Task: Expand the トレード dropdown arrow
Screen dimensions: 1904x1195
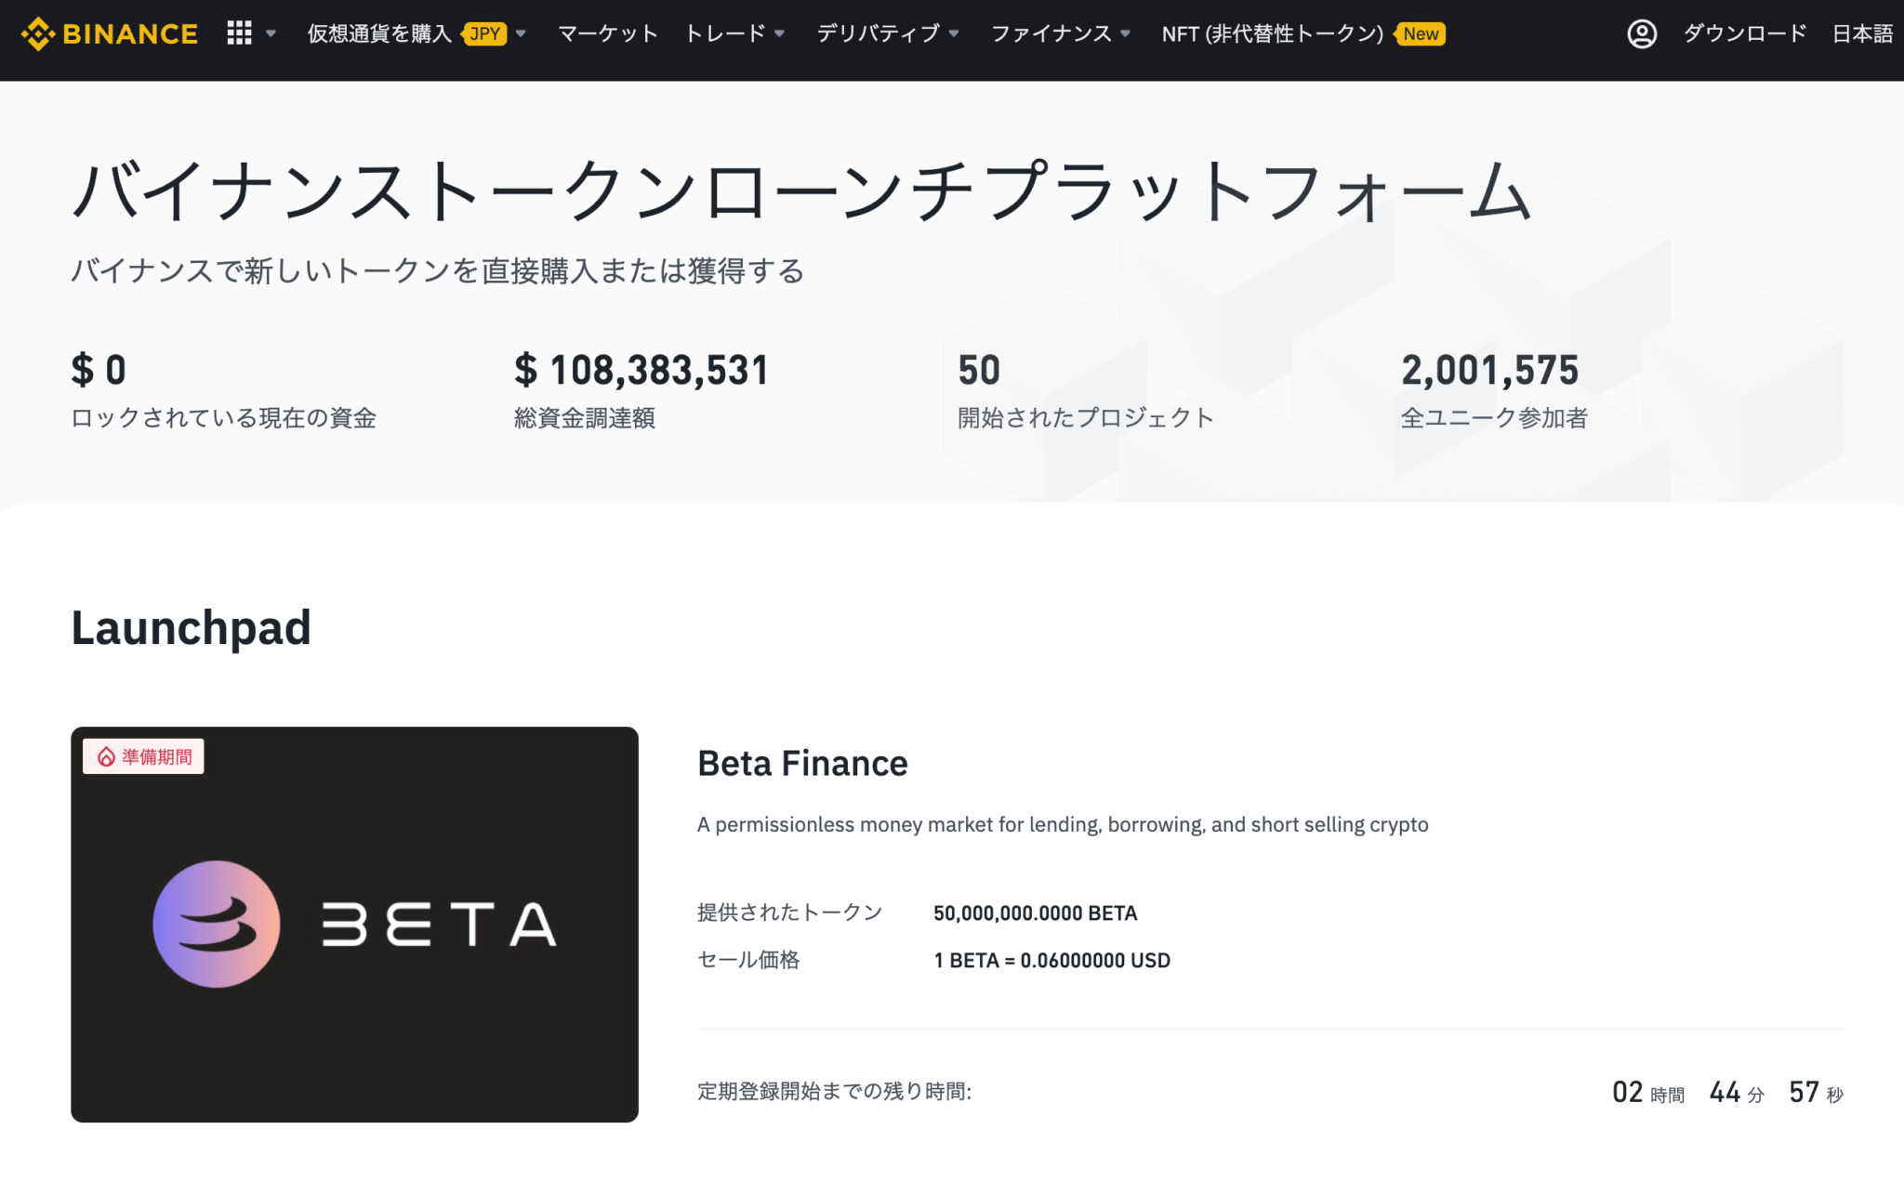Action: click(x=779, y=33)
